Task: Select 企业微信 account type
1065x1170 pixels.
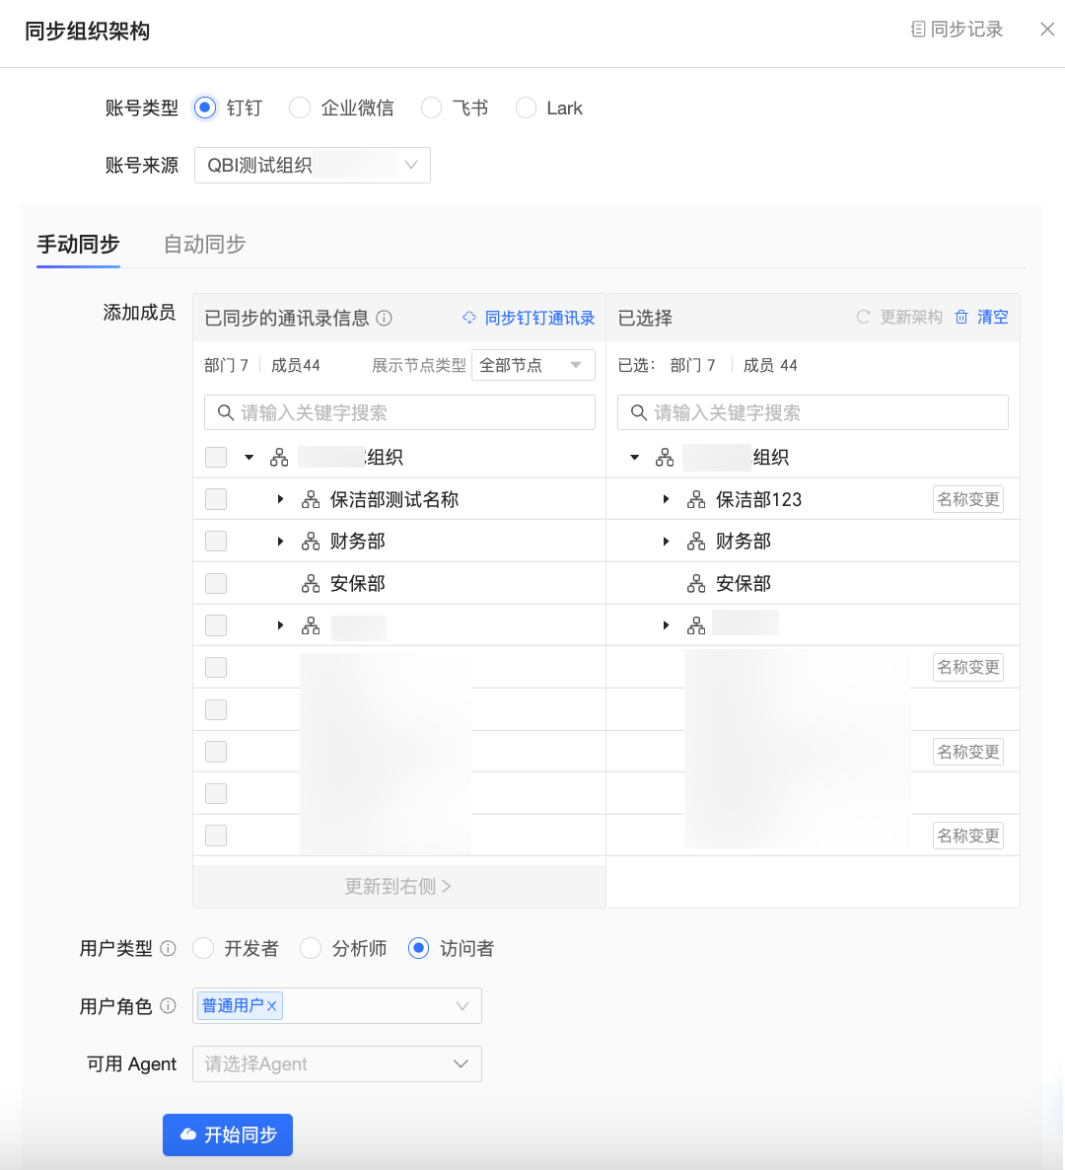Action: click(x=300, y=108)
